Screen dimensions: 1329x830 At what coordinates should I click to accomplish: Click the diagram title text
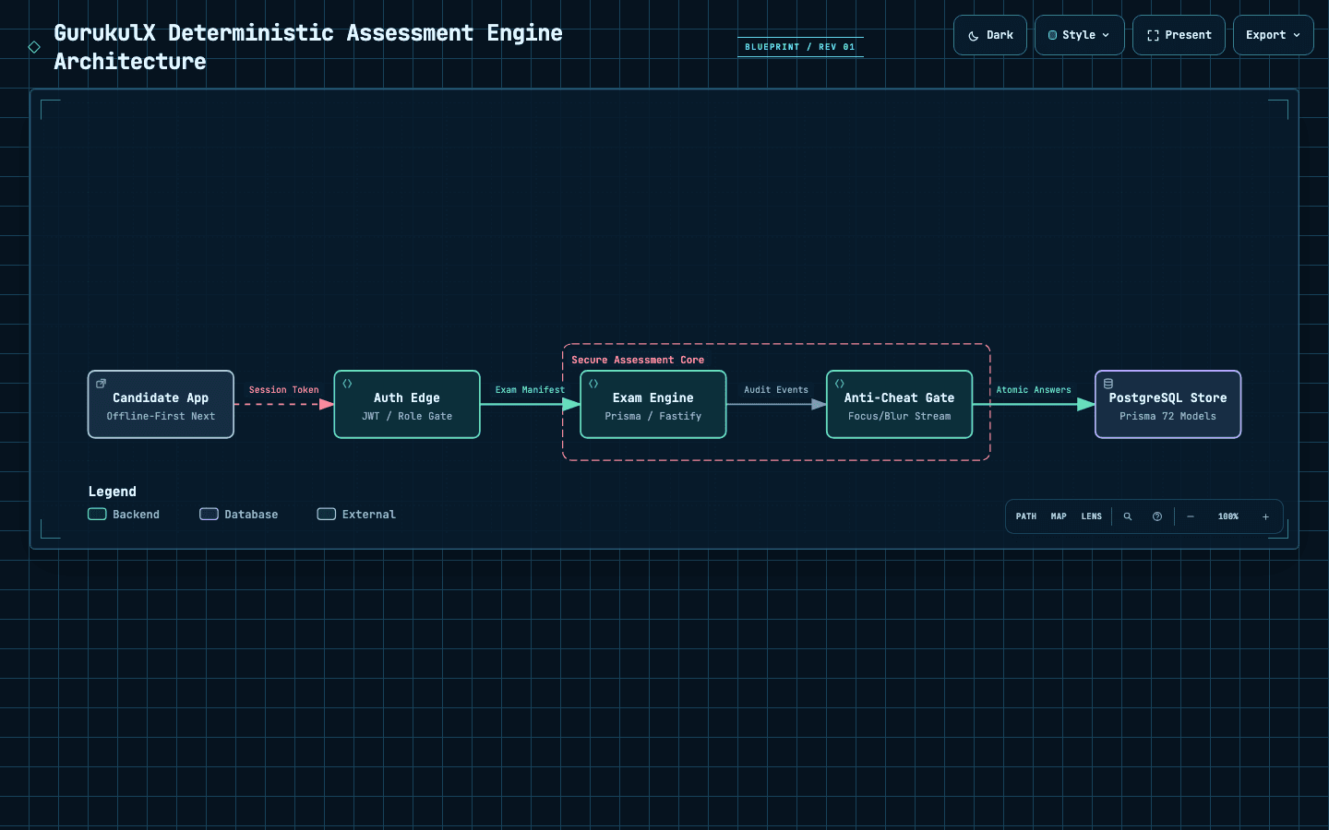pos(308,47)
